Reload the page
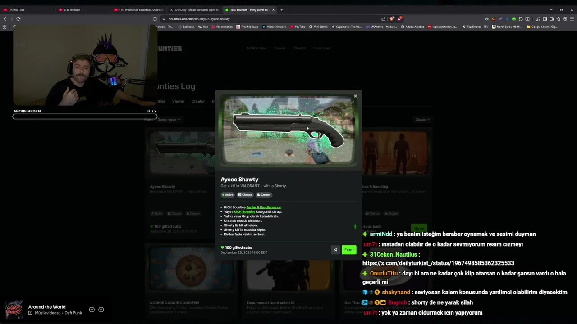Screen dimensions: 577x324 [x=18, y=19]
